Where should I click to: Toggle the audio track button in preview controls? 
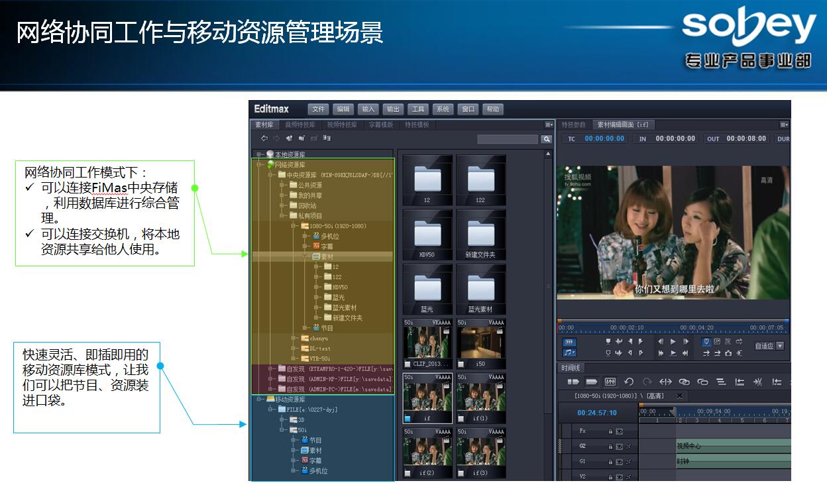click(569, 353)
